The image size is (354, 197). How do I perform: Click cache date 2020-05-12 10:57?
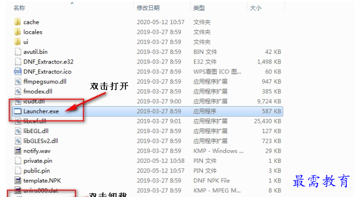[x=161, y=22]
